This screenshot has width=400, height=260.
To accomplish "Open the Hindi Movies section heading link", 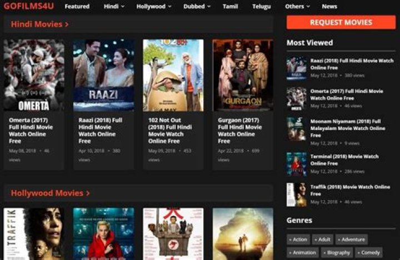I will (x=40, y=24).
